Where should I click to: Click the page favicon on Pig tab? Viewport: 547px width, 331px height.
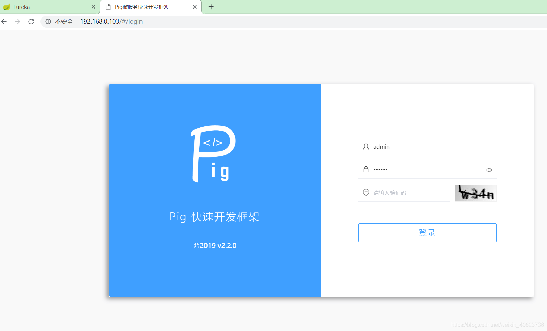coord(108,7)
